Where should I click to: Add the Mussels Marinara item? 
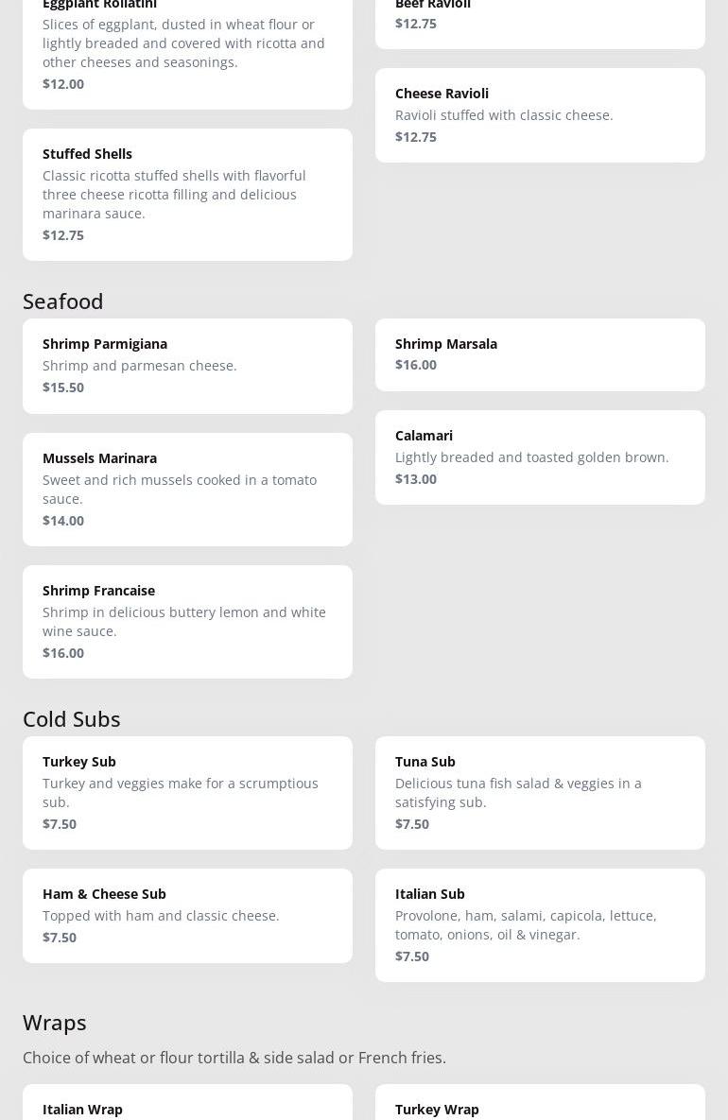[187, 489]
